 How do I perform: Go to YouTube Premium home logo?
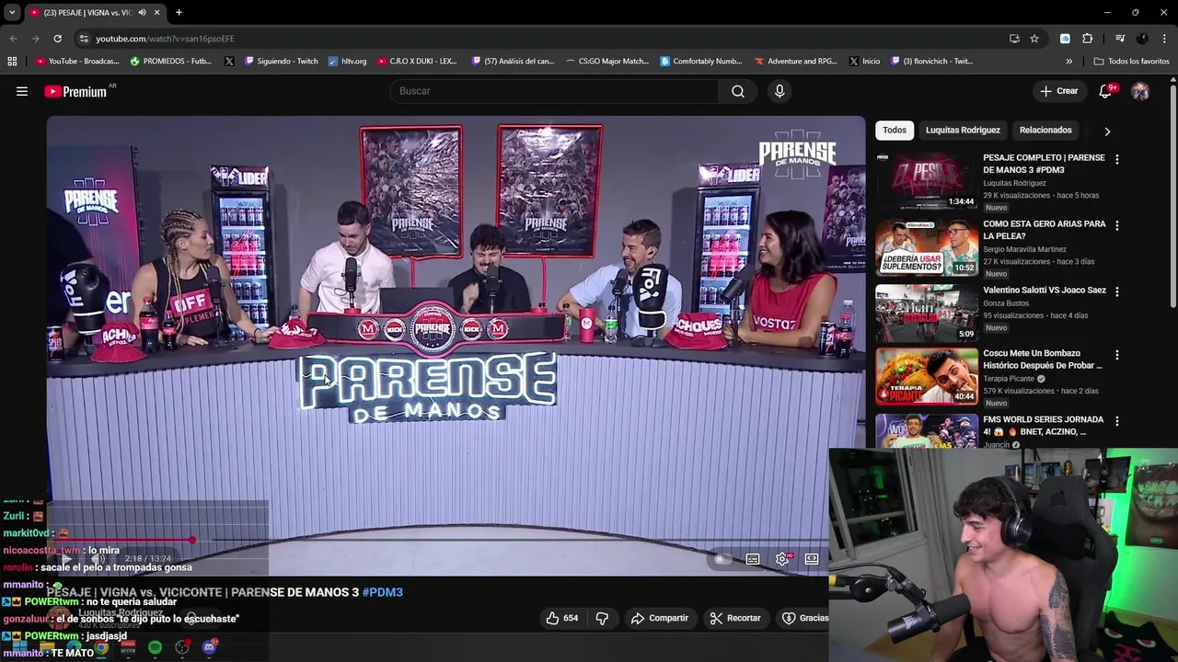click(75, 91)
